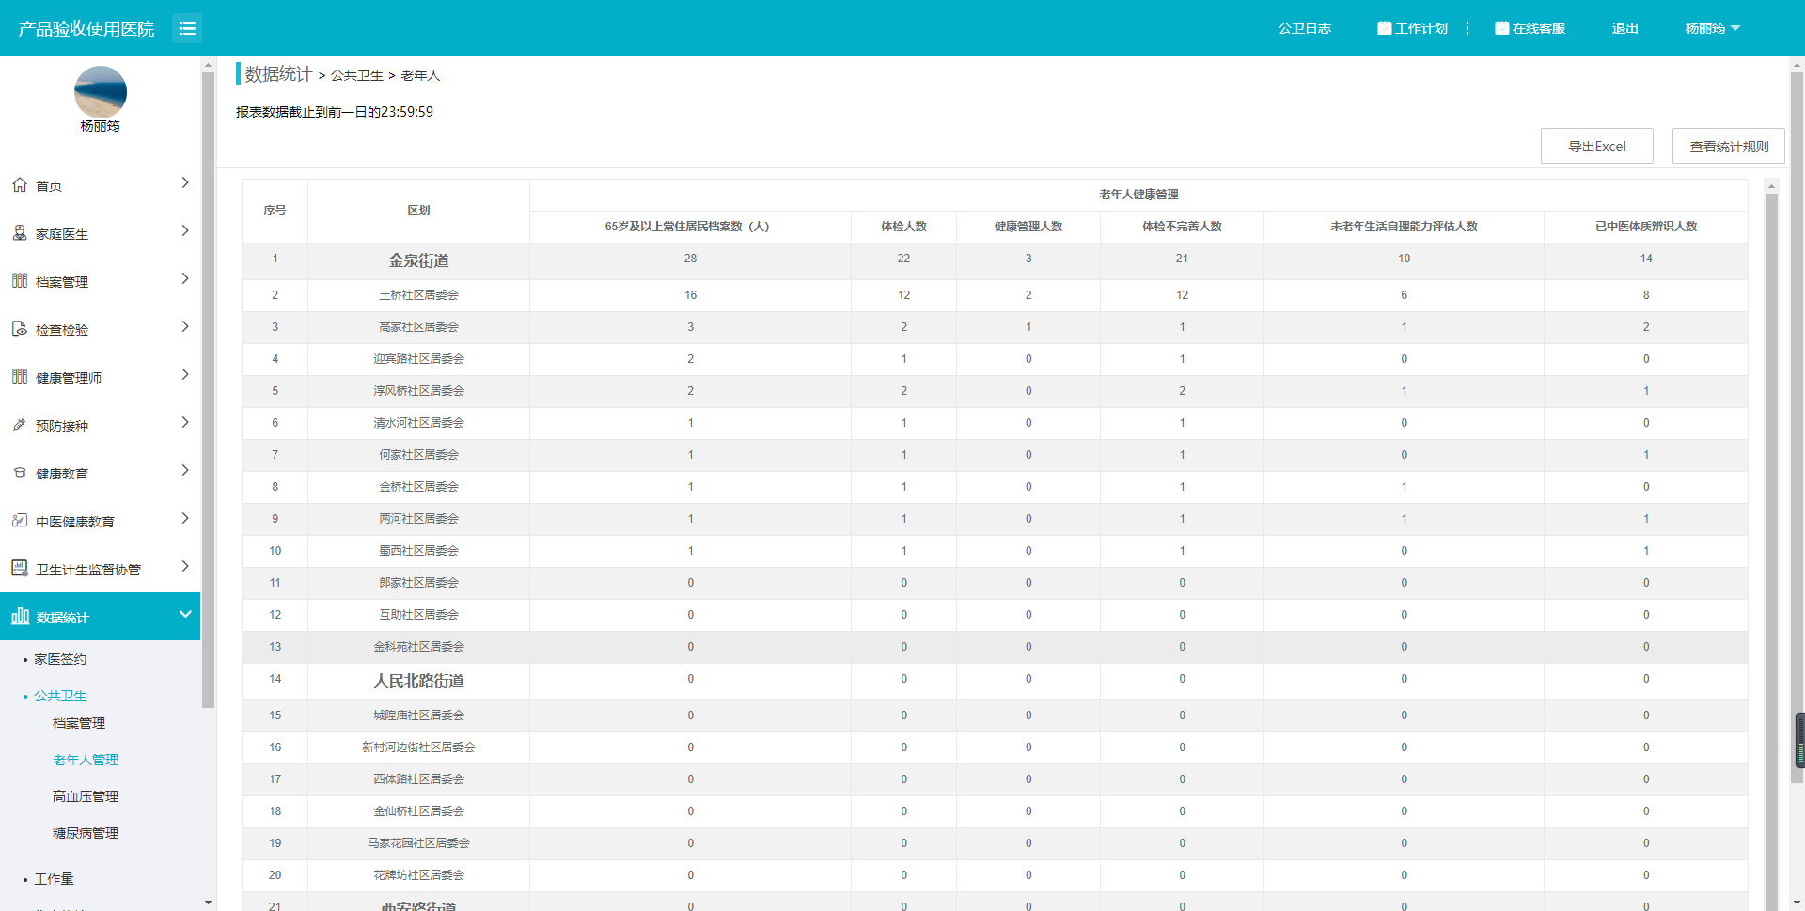The width and height of the screenshot is (1805, 911).
Task: Select 糖尿病管理 submenu item
Action: [x=86, y=833]
